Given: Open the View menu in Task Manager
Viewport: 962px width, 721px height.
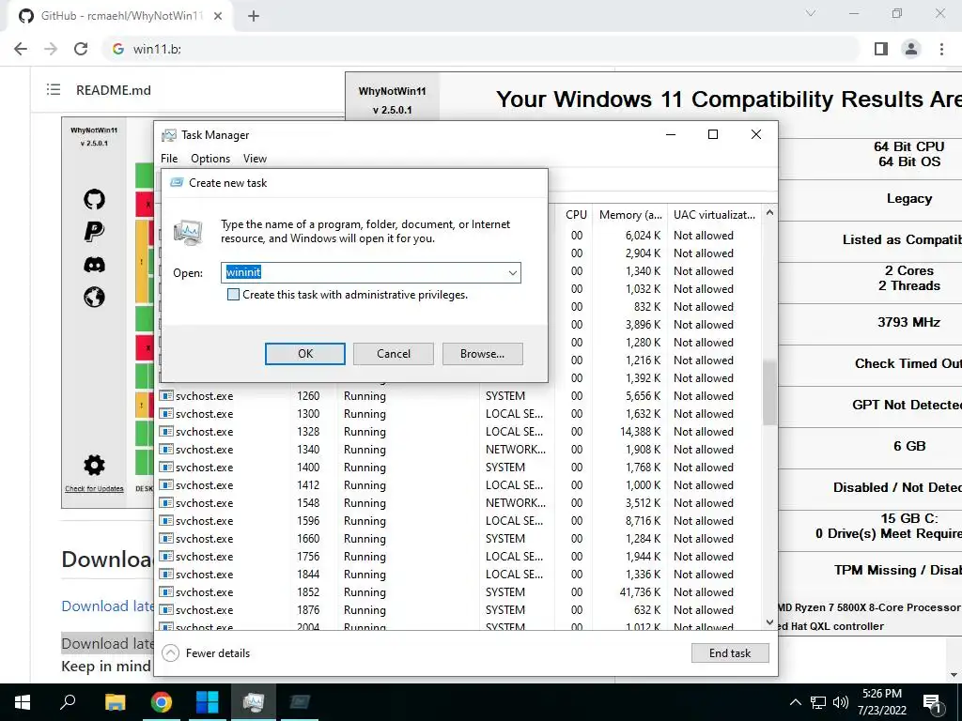Looking at the screenshot, I should point(255,158).
